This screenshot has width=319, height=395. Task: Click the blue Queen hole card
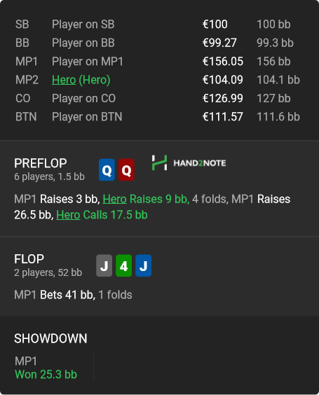pos(107,169)
